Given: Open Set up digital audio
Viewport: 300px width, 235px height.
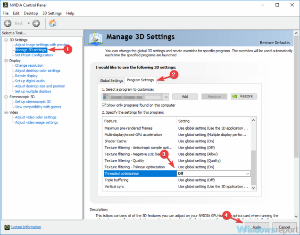Looking at the screenshot, I should [30, 81].
